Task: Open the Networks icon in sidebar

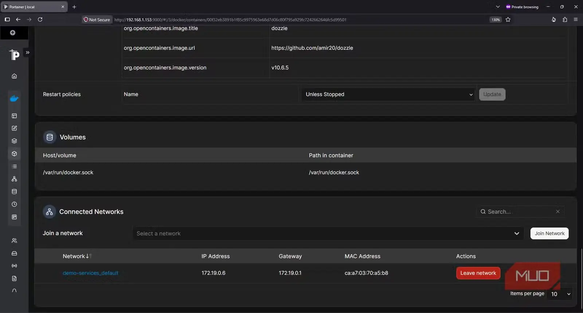Action: click(x=14, y=179)
